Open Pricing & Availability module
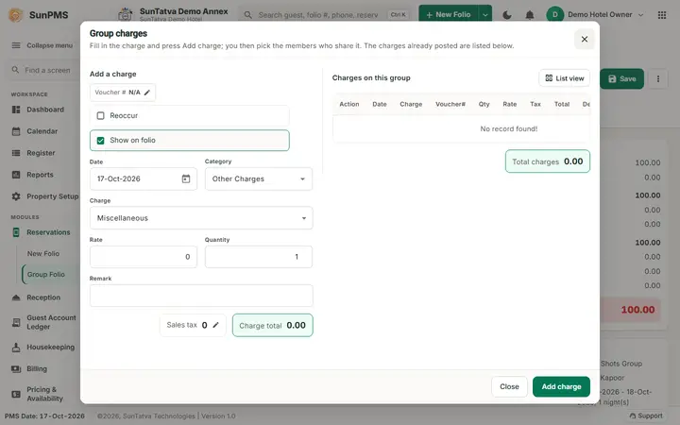Viewport: 680px width, 425px height. [44, 394]
